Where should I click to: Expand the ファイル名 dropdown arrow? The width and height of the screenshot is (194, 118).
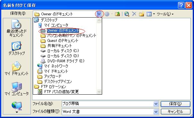tap(156, 104)
